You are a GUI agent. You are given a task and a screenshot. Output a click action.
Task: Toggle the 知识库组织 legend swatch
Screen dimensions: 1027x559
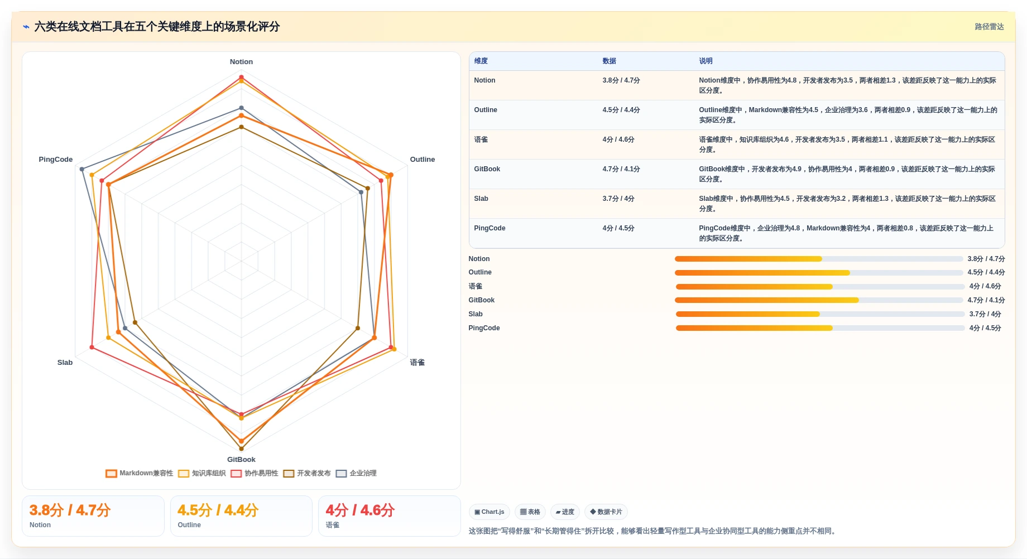click(184, 474)
